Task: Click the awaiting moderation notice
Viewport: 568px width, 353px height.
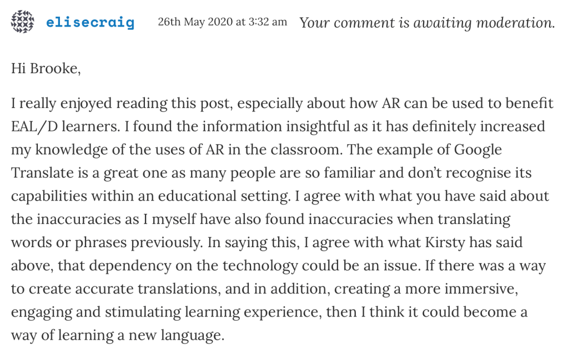Action: click(x=426, y=23)
